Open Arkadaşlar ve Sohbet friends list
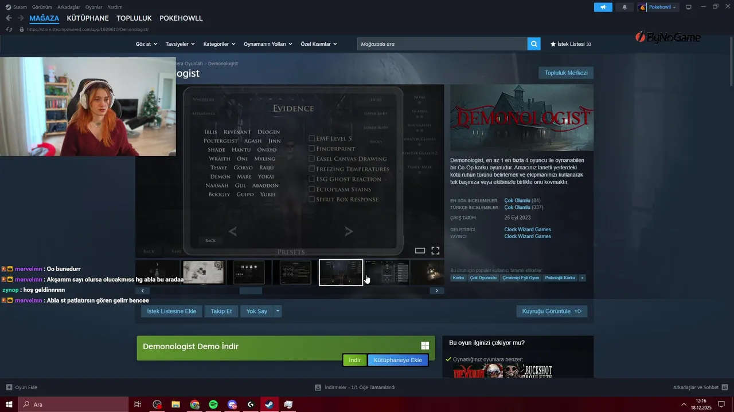734x412 pixels. coord(700,387)
